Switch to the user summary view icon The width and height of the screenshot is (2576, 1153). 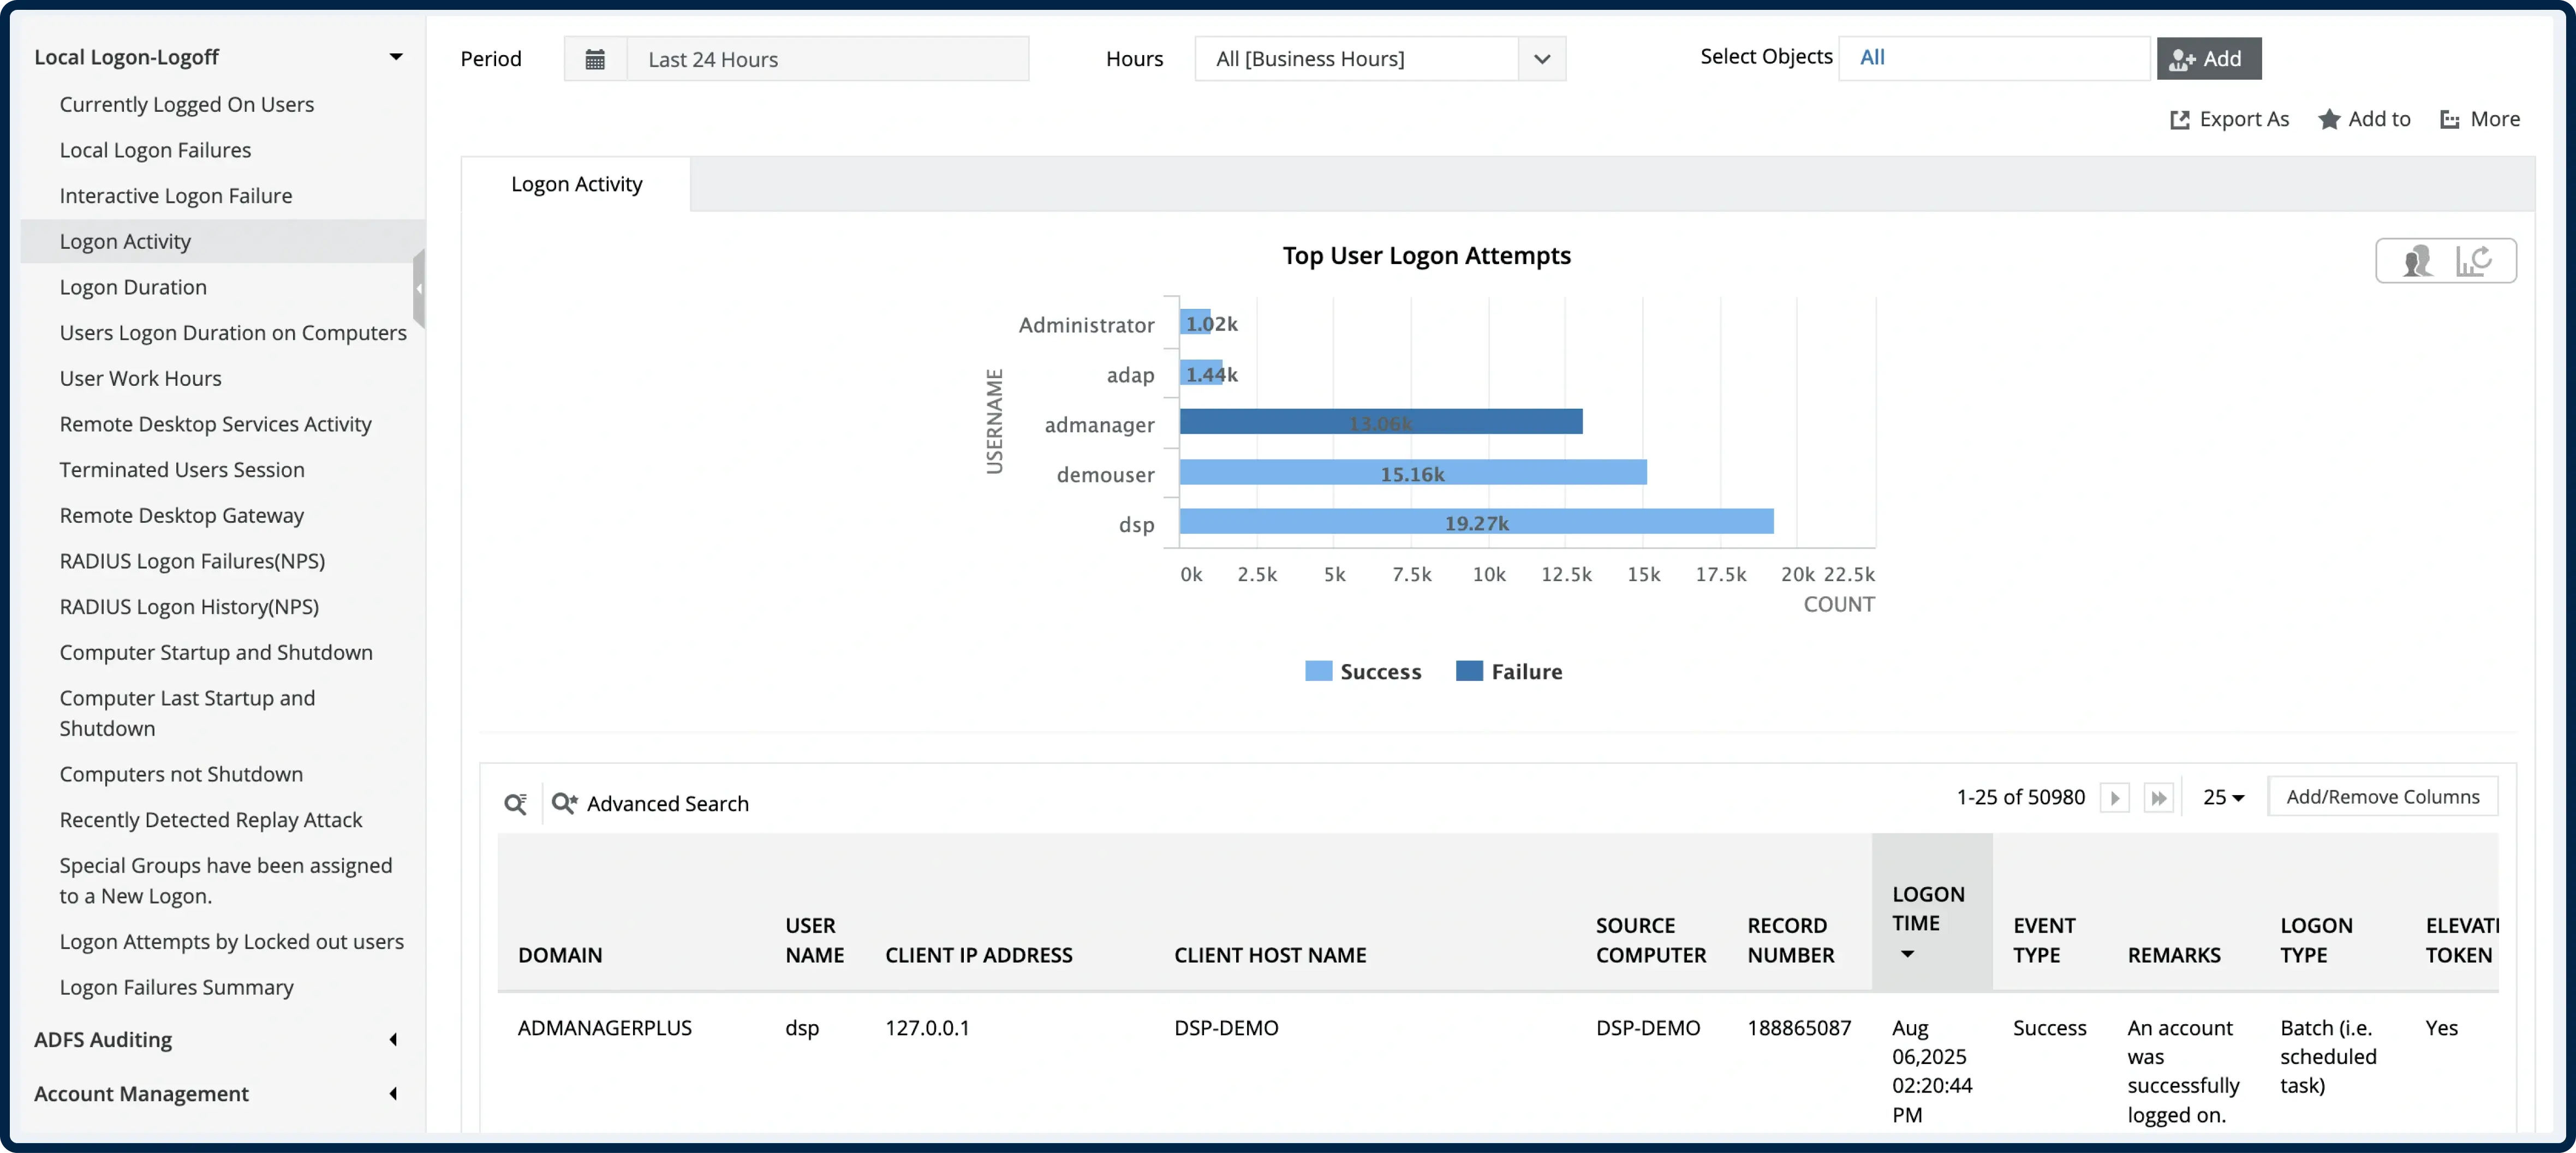pos(2418,260)
